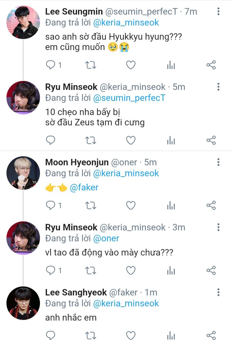Like Lee Seungmin's tweet about Hyukkyu hyung

(x=130, y=65)
